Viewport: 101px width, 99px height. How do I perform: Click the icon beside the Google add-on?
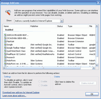[5, 44]
